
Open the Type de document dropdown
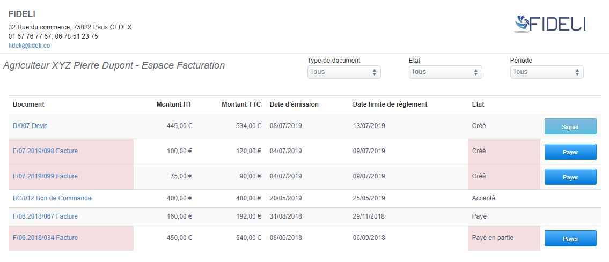(x=344, y=72)
